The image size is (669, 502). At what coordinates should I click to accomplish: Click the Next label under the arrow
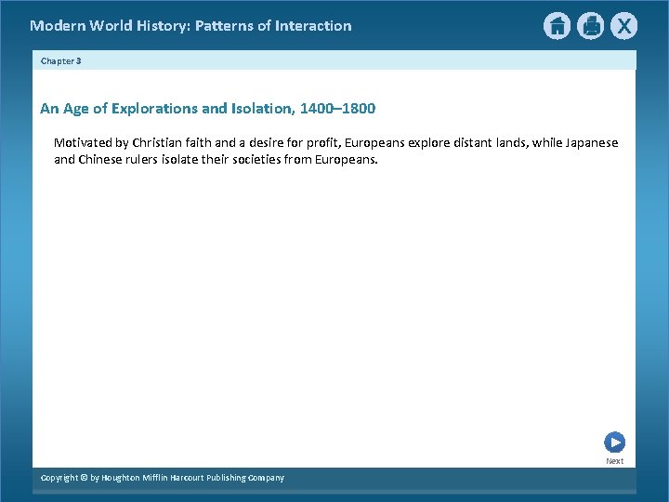614,461
